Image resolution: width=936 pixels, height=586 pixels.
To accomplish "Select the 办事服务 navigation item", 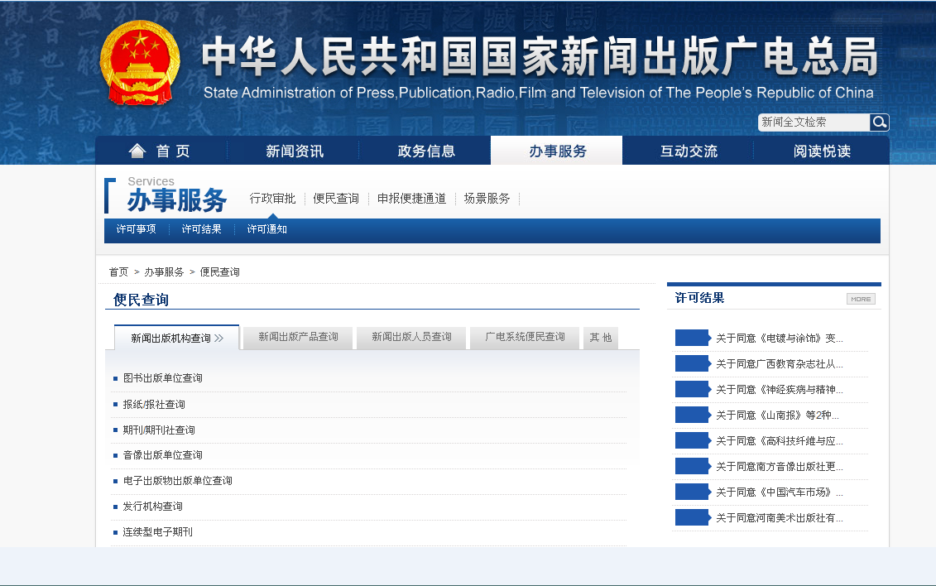I will 557,151.
